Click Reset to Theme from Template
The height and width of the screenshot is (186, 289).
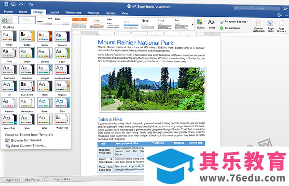click(29, 135)
